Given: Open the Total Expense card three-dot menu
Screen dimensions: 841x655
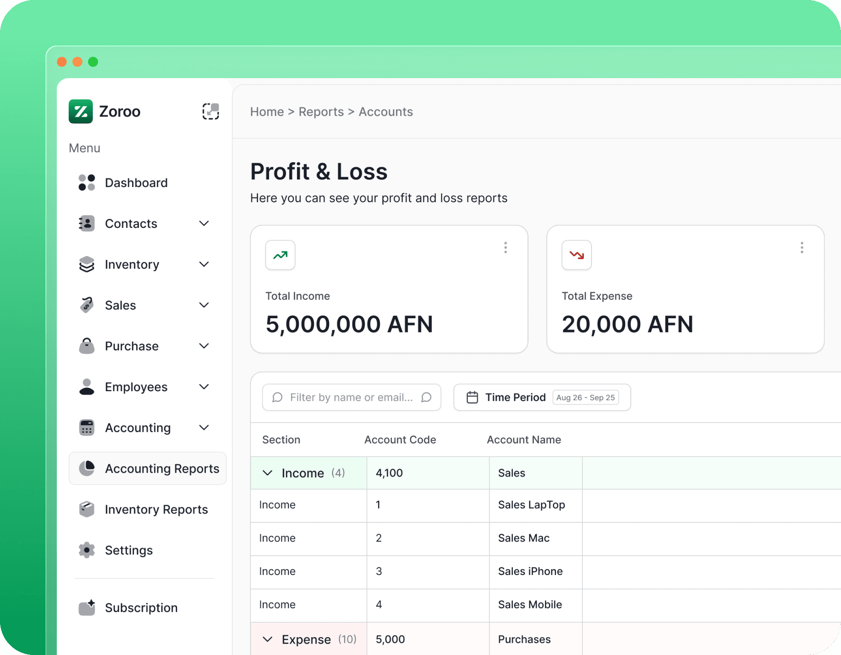Looking at the screenshot, I should click(801, 248).
